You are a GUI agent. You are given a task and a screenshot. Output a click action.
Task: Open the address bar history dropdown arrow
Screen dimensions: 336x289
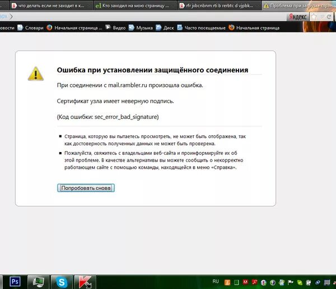(x=322, y=17)
